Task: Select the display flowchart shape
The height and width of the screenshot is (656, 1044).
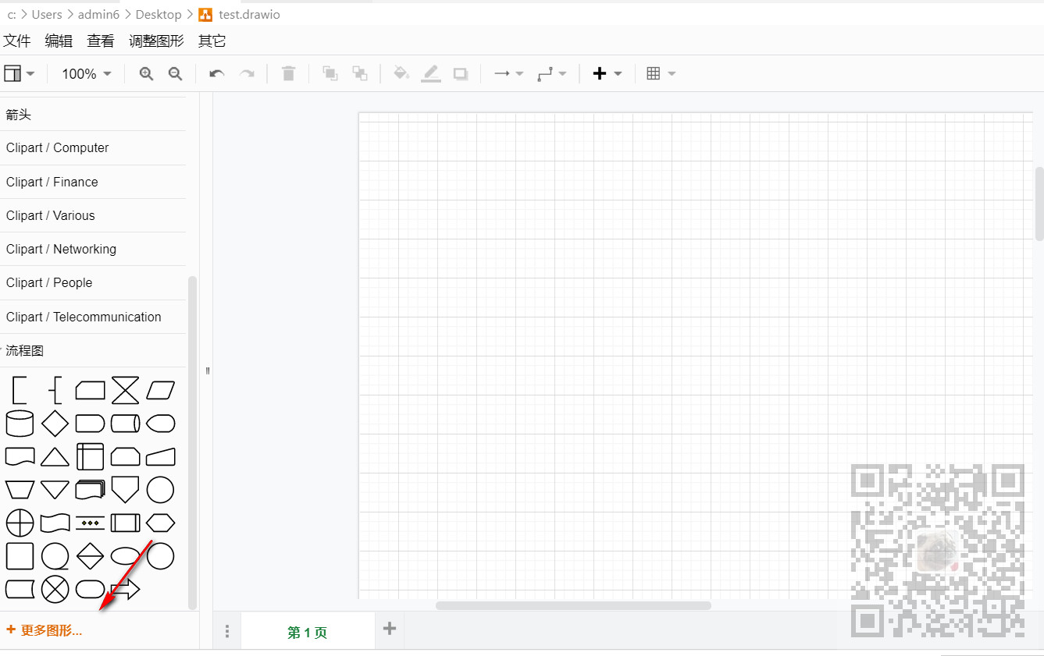Action: 160,424
